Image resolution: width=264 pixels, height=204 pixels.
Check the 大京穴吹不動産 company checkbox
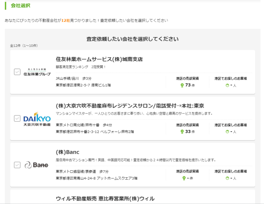[17, 118]
